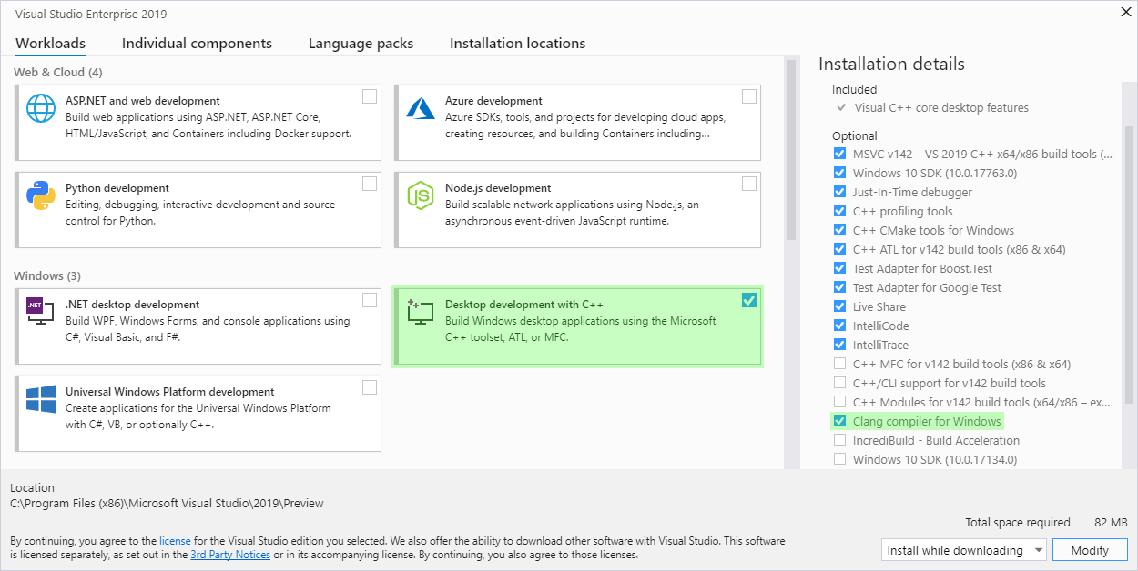Click the Modify button
Image resolution: width=1138 pixels, height=571 pixels.
tap(1090, 549)
